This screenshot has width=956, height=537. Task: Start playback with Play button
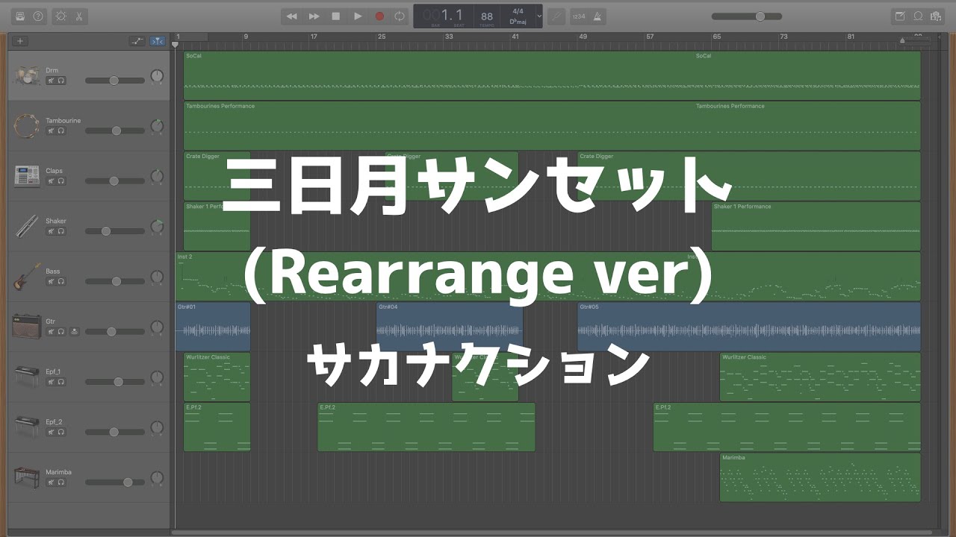tap(357, 16)
